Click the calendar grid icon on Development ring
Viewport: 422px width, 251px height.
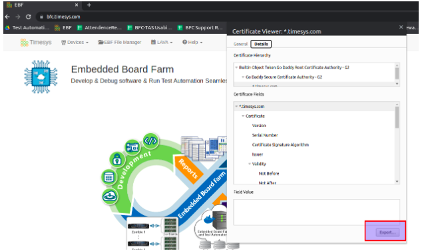pyautogui.click(x=108, y=177)
